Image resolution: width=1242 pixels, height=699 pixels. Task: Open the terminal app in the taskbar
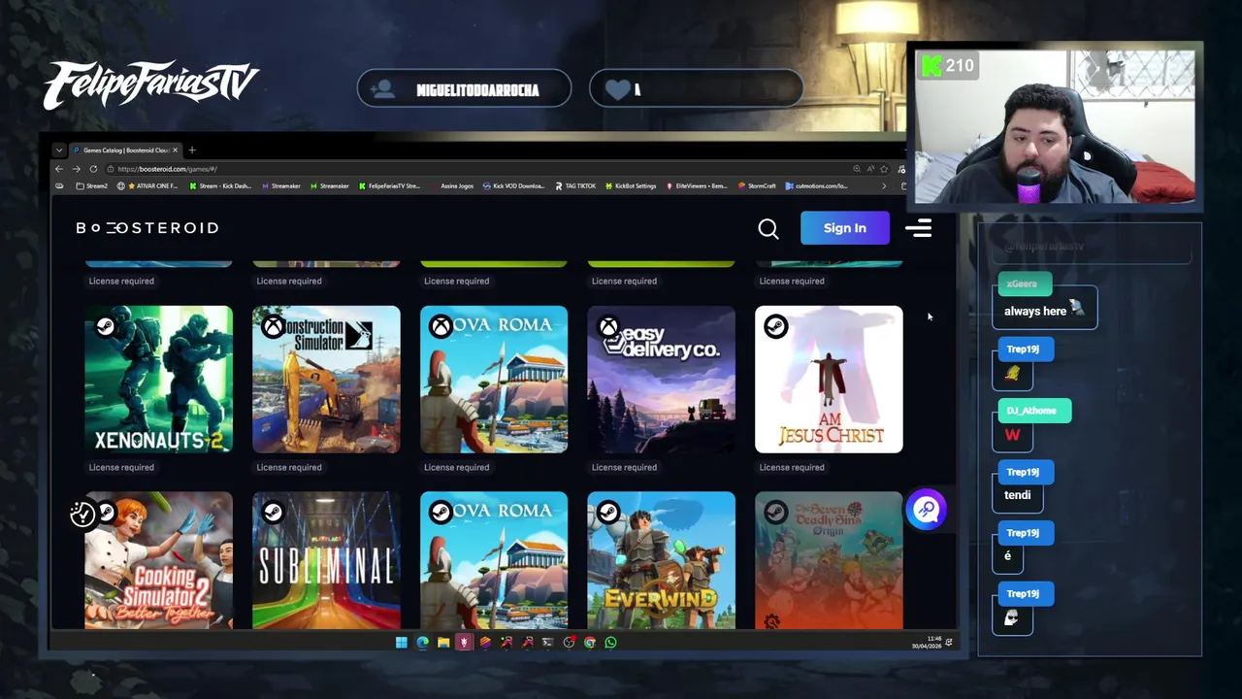pos(547,642)
